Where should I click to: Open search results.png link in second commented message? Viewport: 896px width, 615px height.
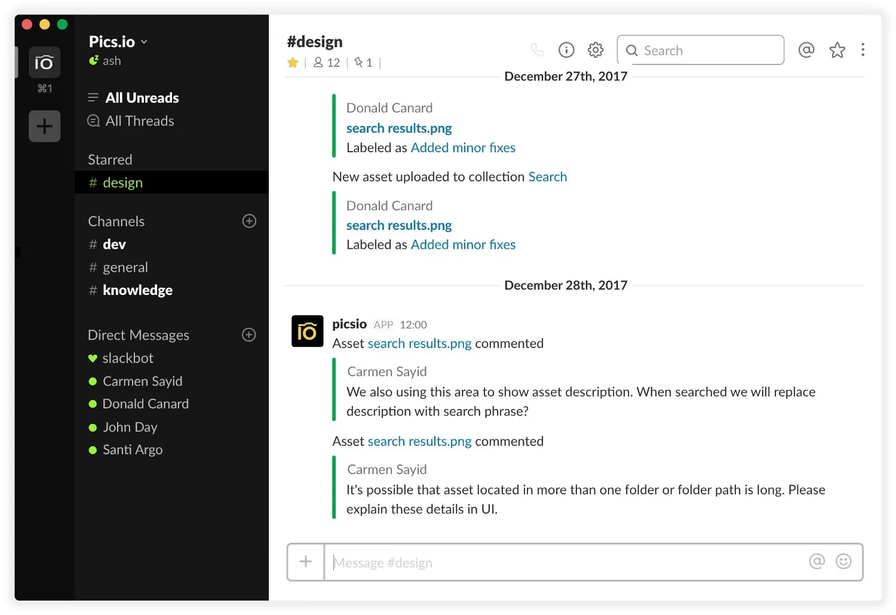pos(420,441)
